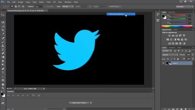Select the Hand tool
195x110 pixels.
[3, 84]
